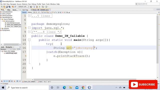Viewport: 160px width, 90px height.
Task: Click the Profile Project clock icon
Action: pyautogui.click(x=46, y=7)
